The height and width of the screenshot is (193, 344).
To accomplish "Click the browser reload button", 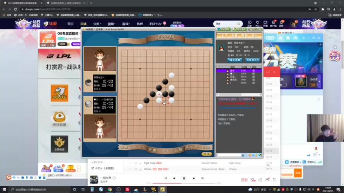I will pyautogui.click(x=15, y=9).
